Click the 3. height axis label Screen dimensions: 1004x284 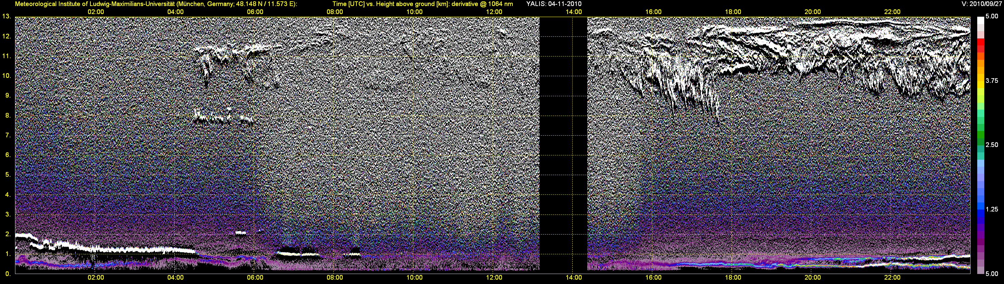8,215
